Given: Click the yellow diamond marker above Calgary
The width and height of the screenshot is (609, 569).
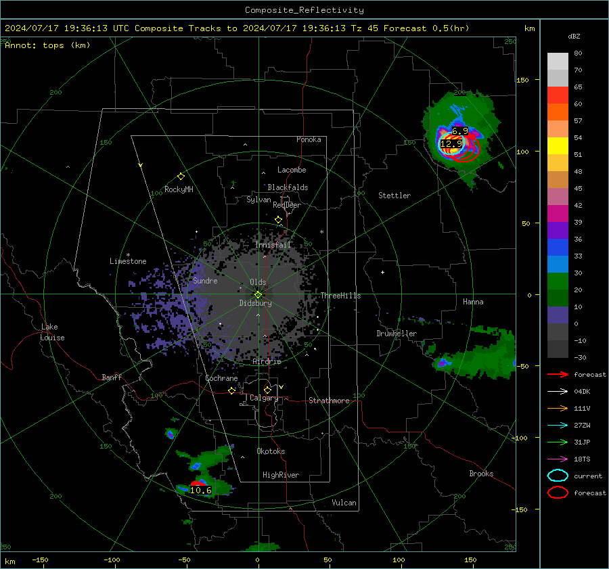Looking at the screenshot, I should coord(267,390).
